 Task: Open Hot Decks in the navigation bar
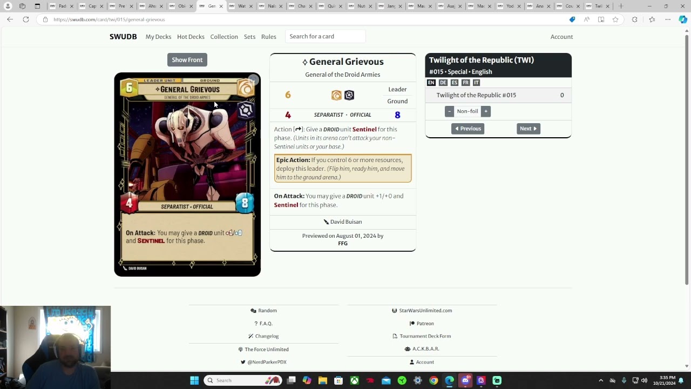click(x=191, y=37)
